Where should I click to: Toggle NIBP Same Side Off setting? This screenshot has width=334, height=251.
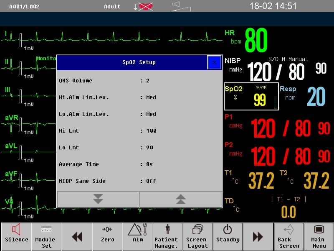click(151, 181)
